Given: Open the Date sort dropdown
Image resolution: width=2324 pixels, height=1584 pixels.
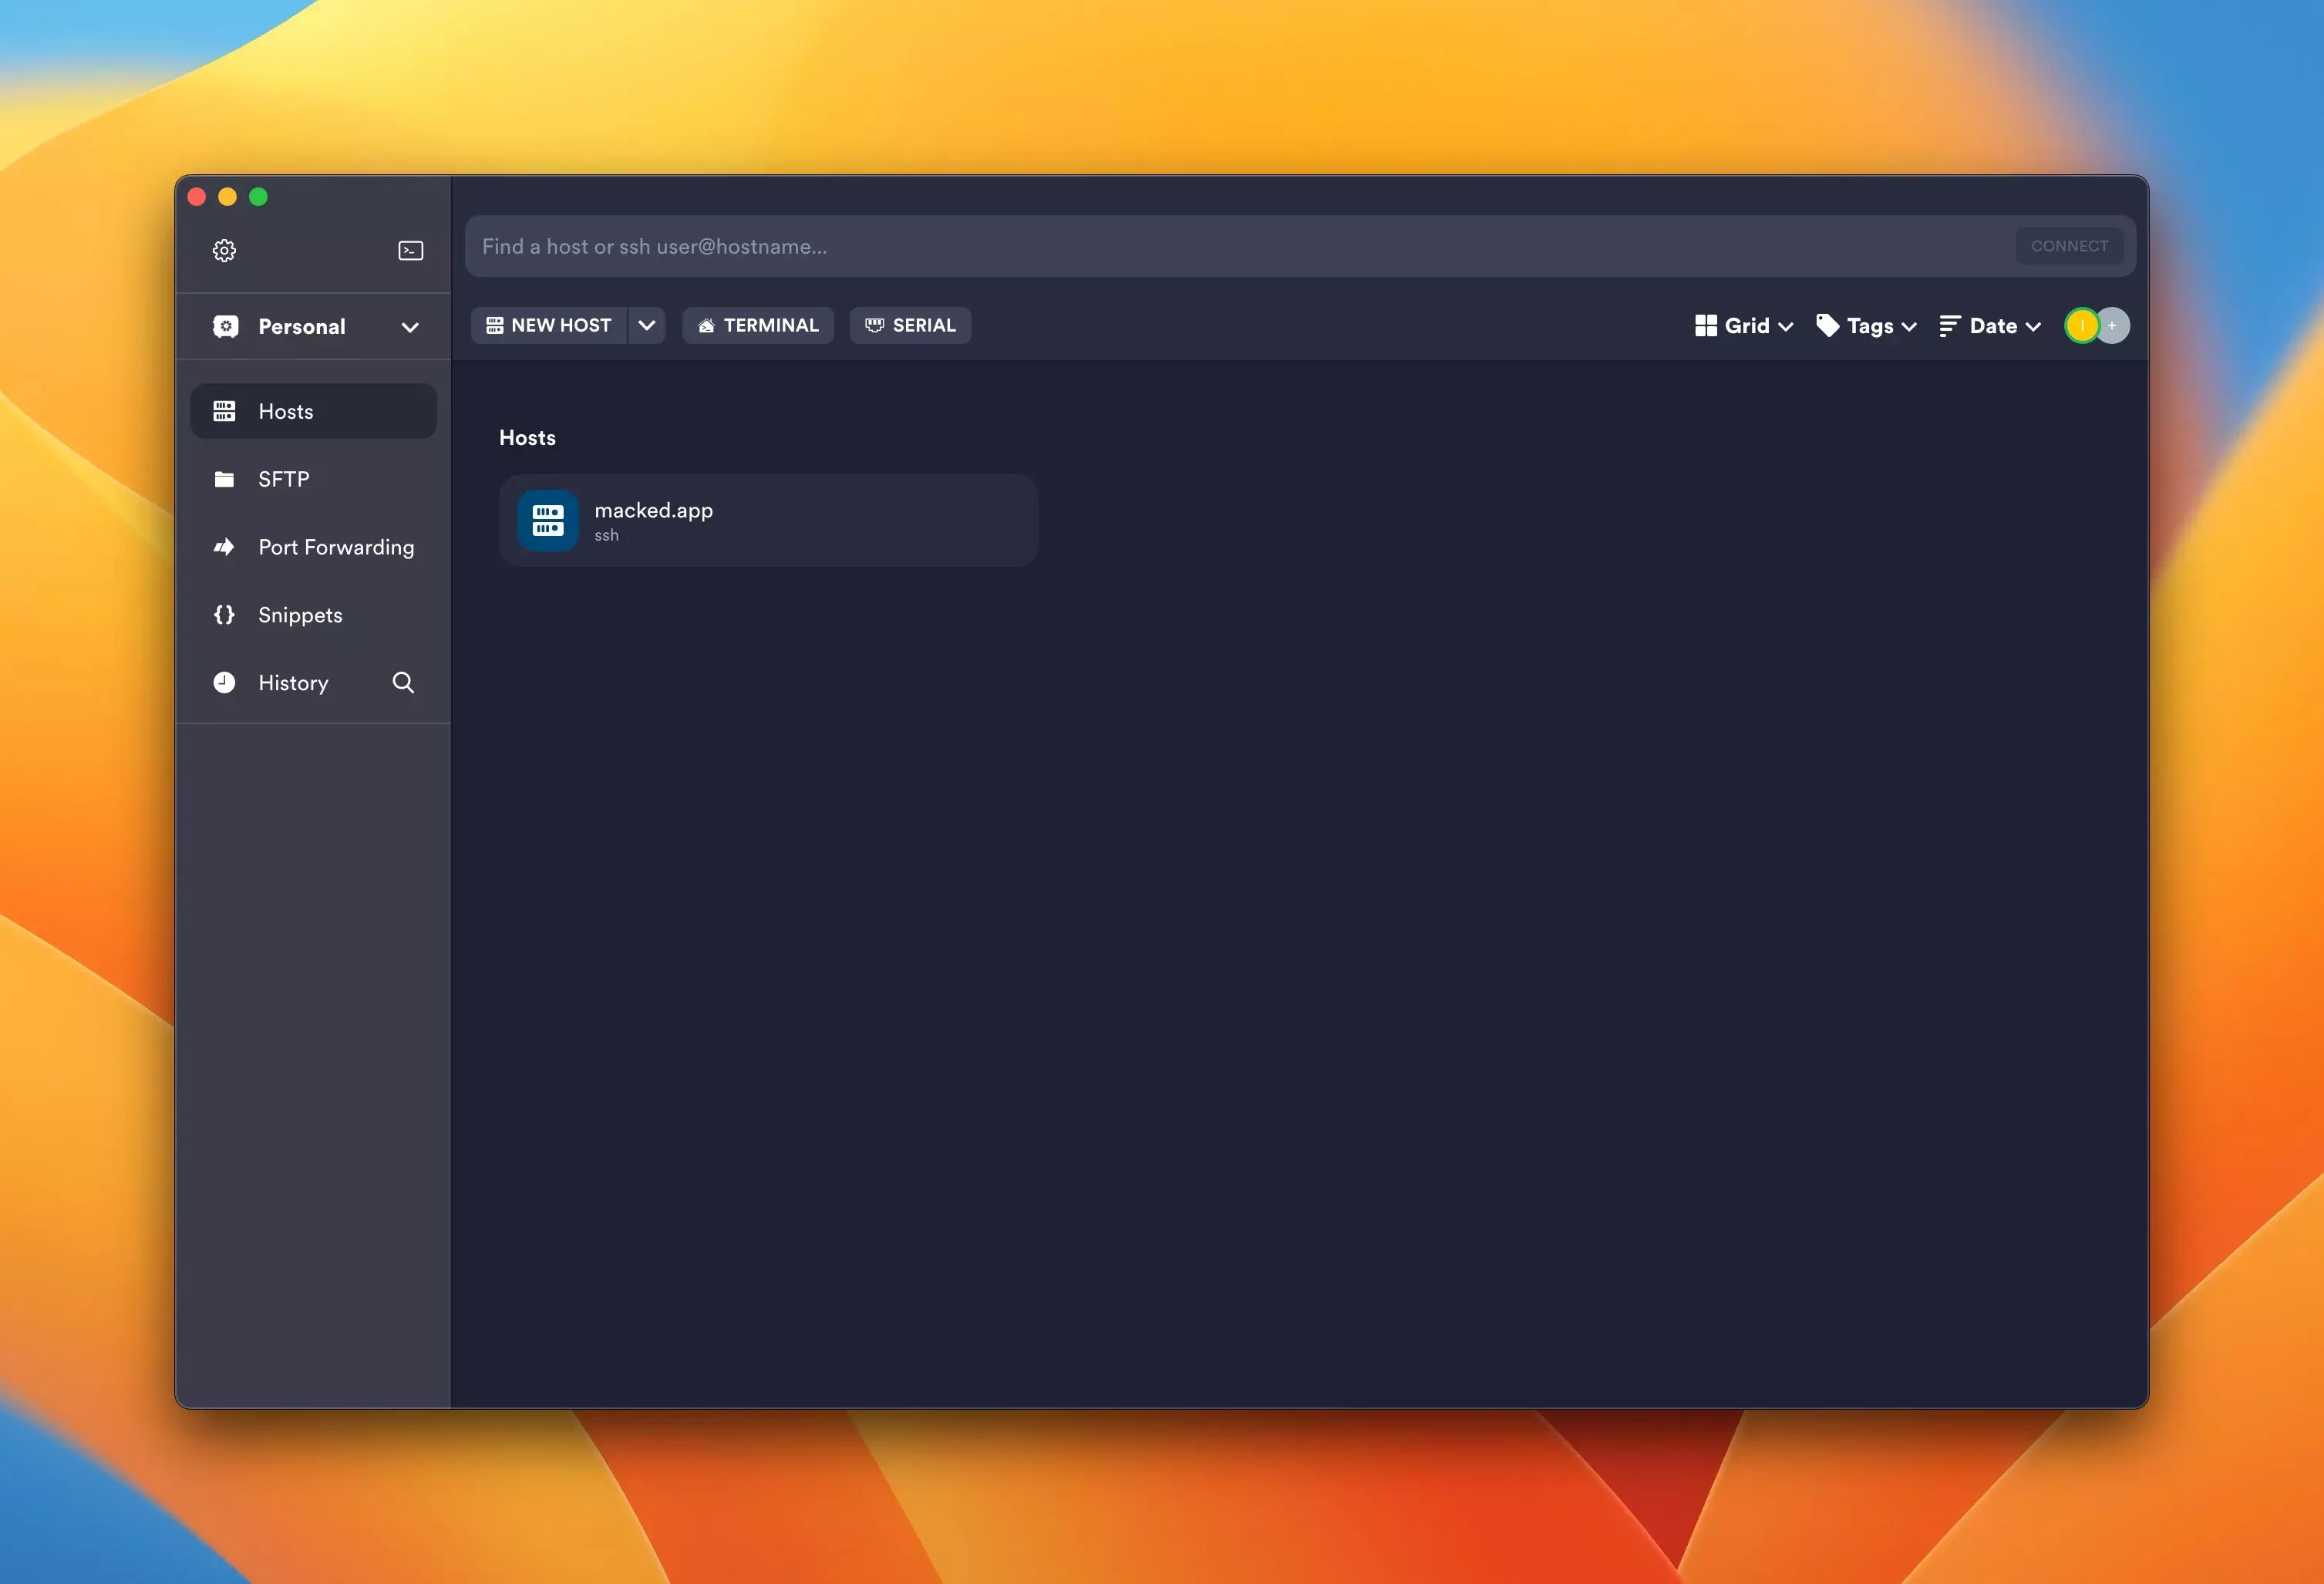Looking at the screenshot, I should [1990, 326].
